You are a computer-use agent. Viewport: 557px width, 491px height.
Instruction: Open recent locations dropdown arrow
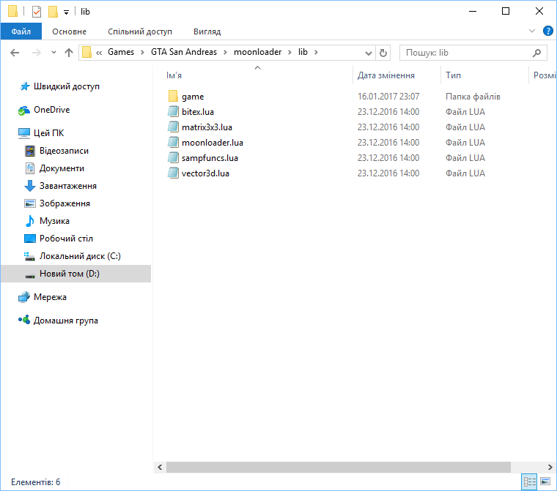[54, 53]
